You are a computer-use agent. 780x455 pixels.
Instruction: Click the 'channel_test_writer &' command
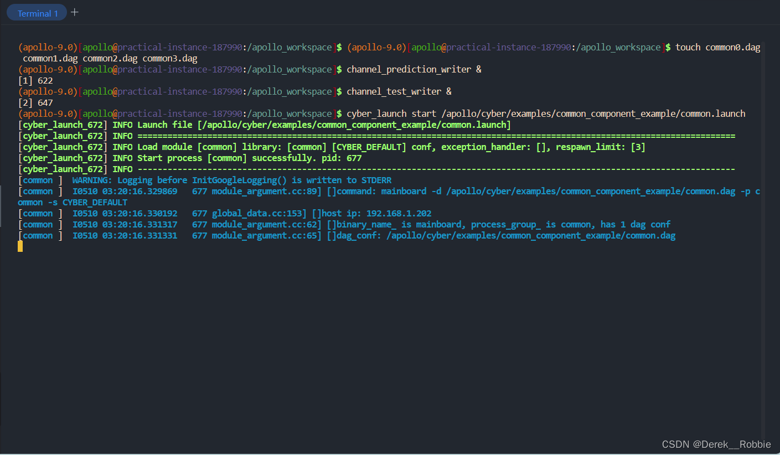click(399, 92)
